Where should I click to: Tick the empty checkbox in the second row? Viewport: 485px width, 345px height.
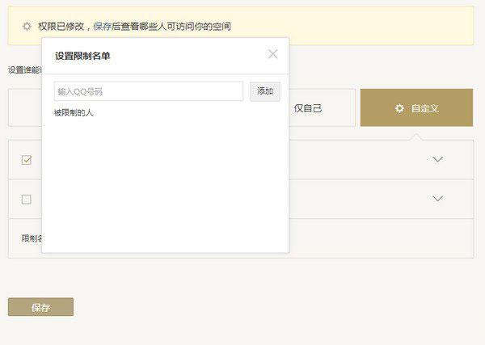(x=27, y=200)
